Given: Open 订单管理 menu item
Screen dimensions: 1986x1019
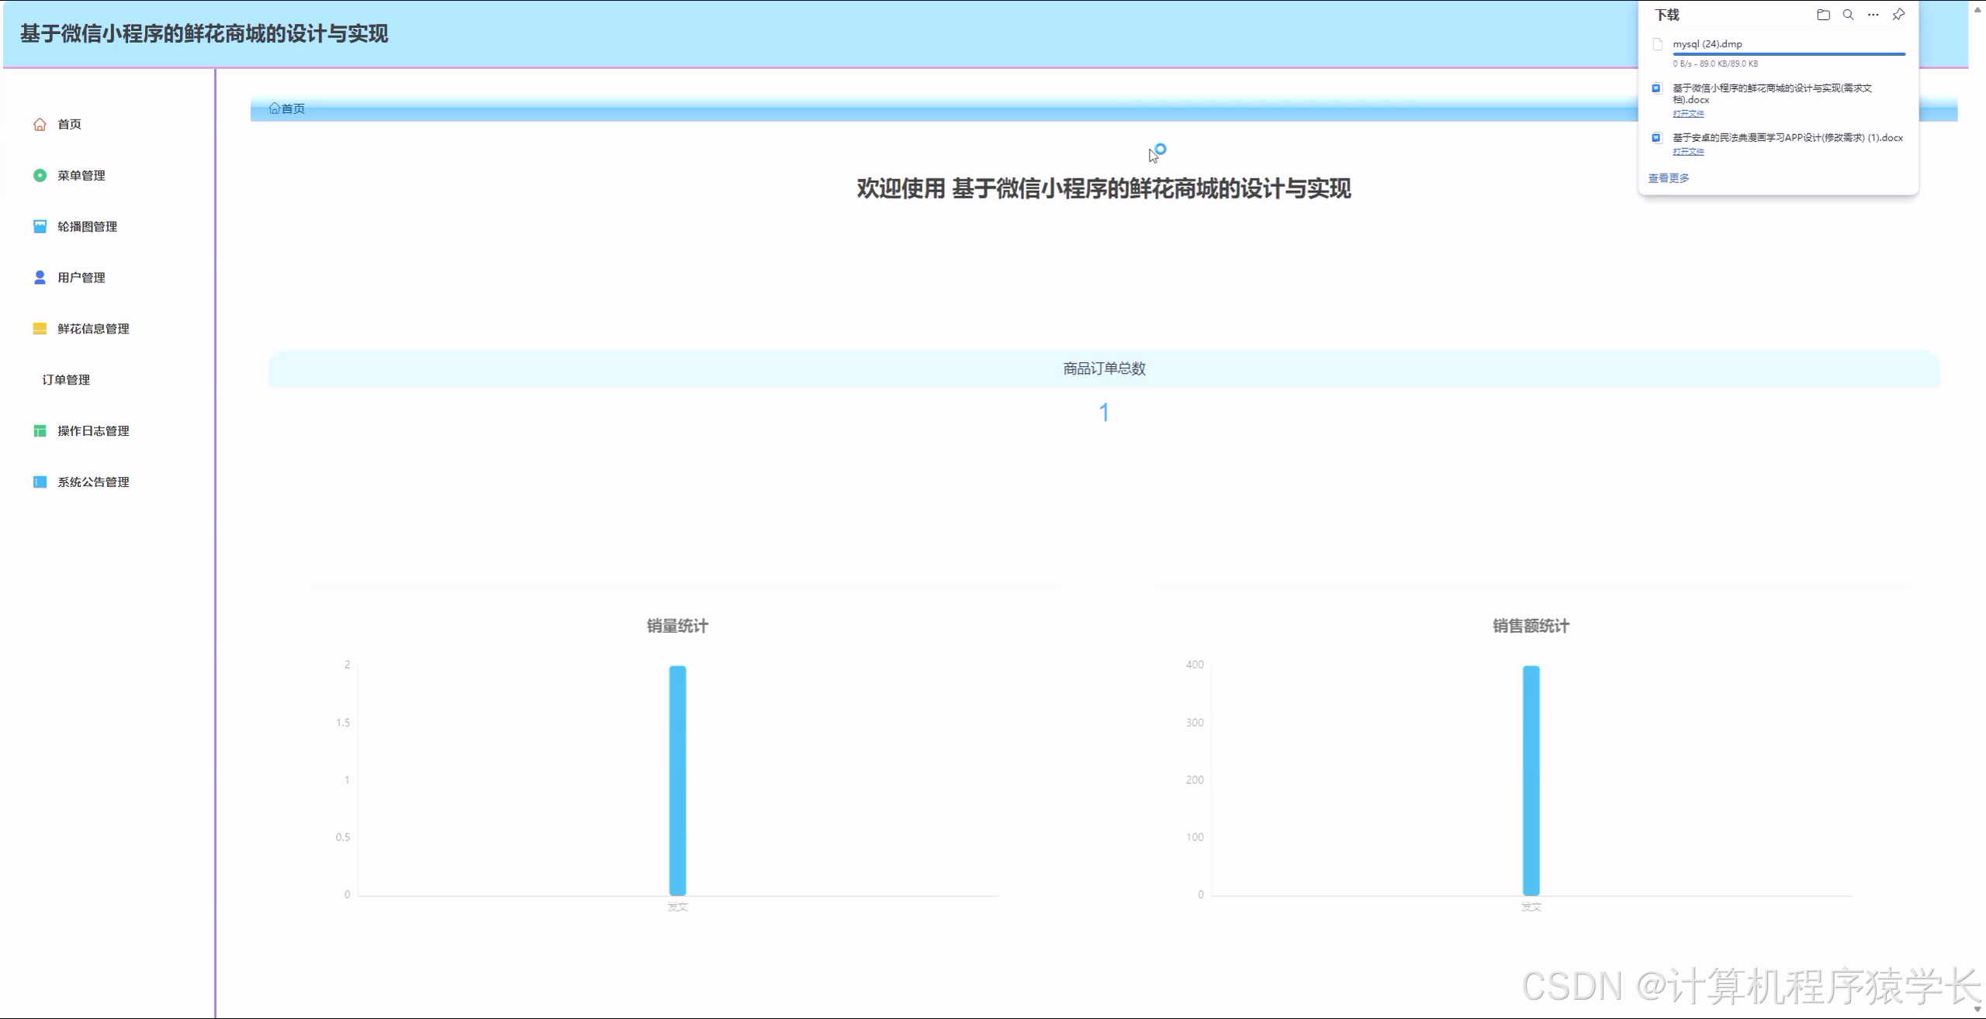Looking at the screenshot, I should [66, 380].
